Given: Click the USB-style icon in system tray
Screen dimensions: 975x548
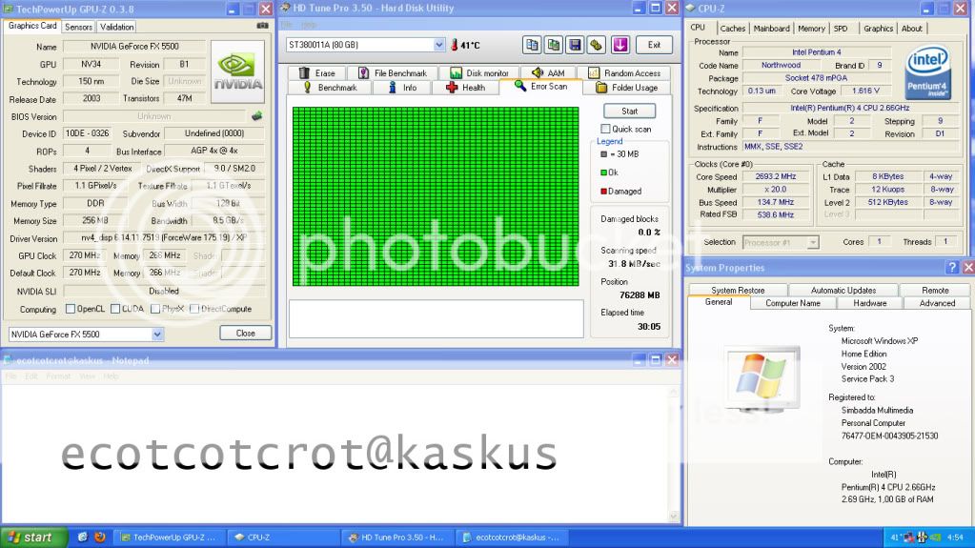Looking at the screenshot, I should point(923,538).
